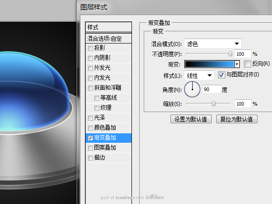Toggle the 颜色叠加 color overlay checkbox
Screen dimensions: 272x204
[90, 128]
